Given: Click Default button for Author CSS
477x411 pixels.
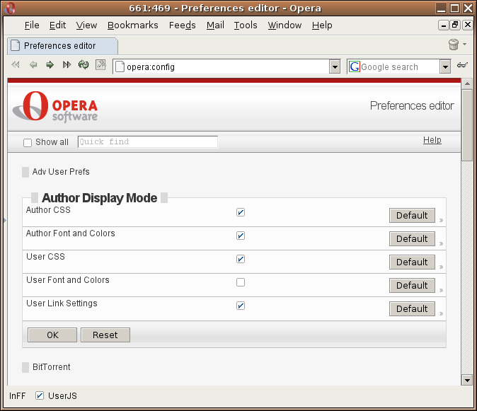Looking at the screenshot, I should click(x=412, y=216).
